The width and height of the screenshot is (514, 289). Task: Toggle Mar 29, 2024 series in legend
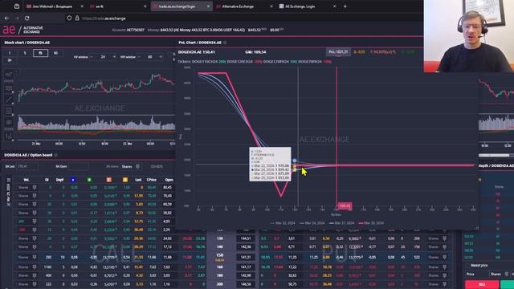[371, 223]
